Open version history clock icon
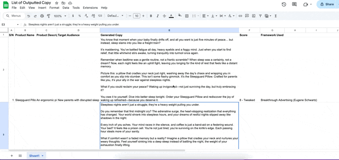This screenshot has height=160, width=339. pyautogui.click(x=284, y=4)
